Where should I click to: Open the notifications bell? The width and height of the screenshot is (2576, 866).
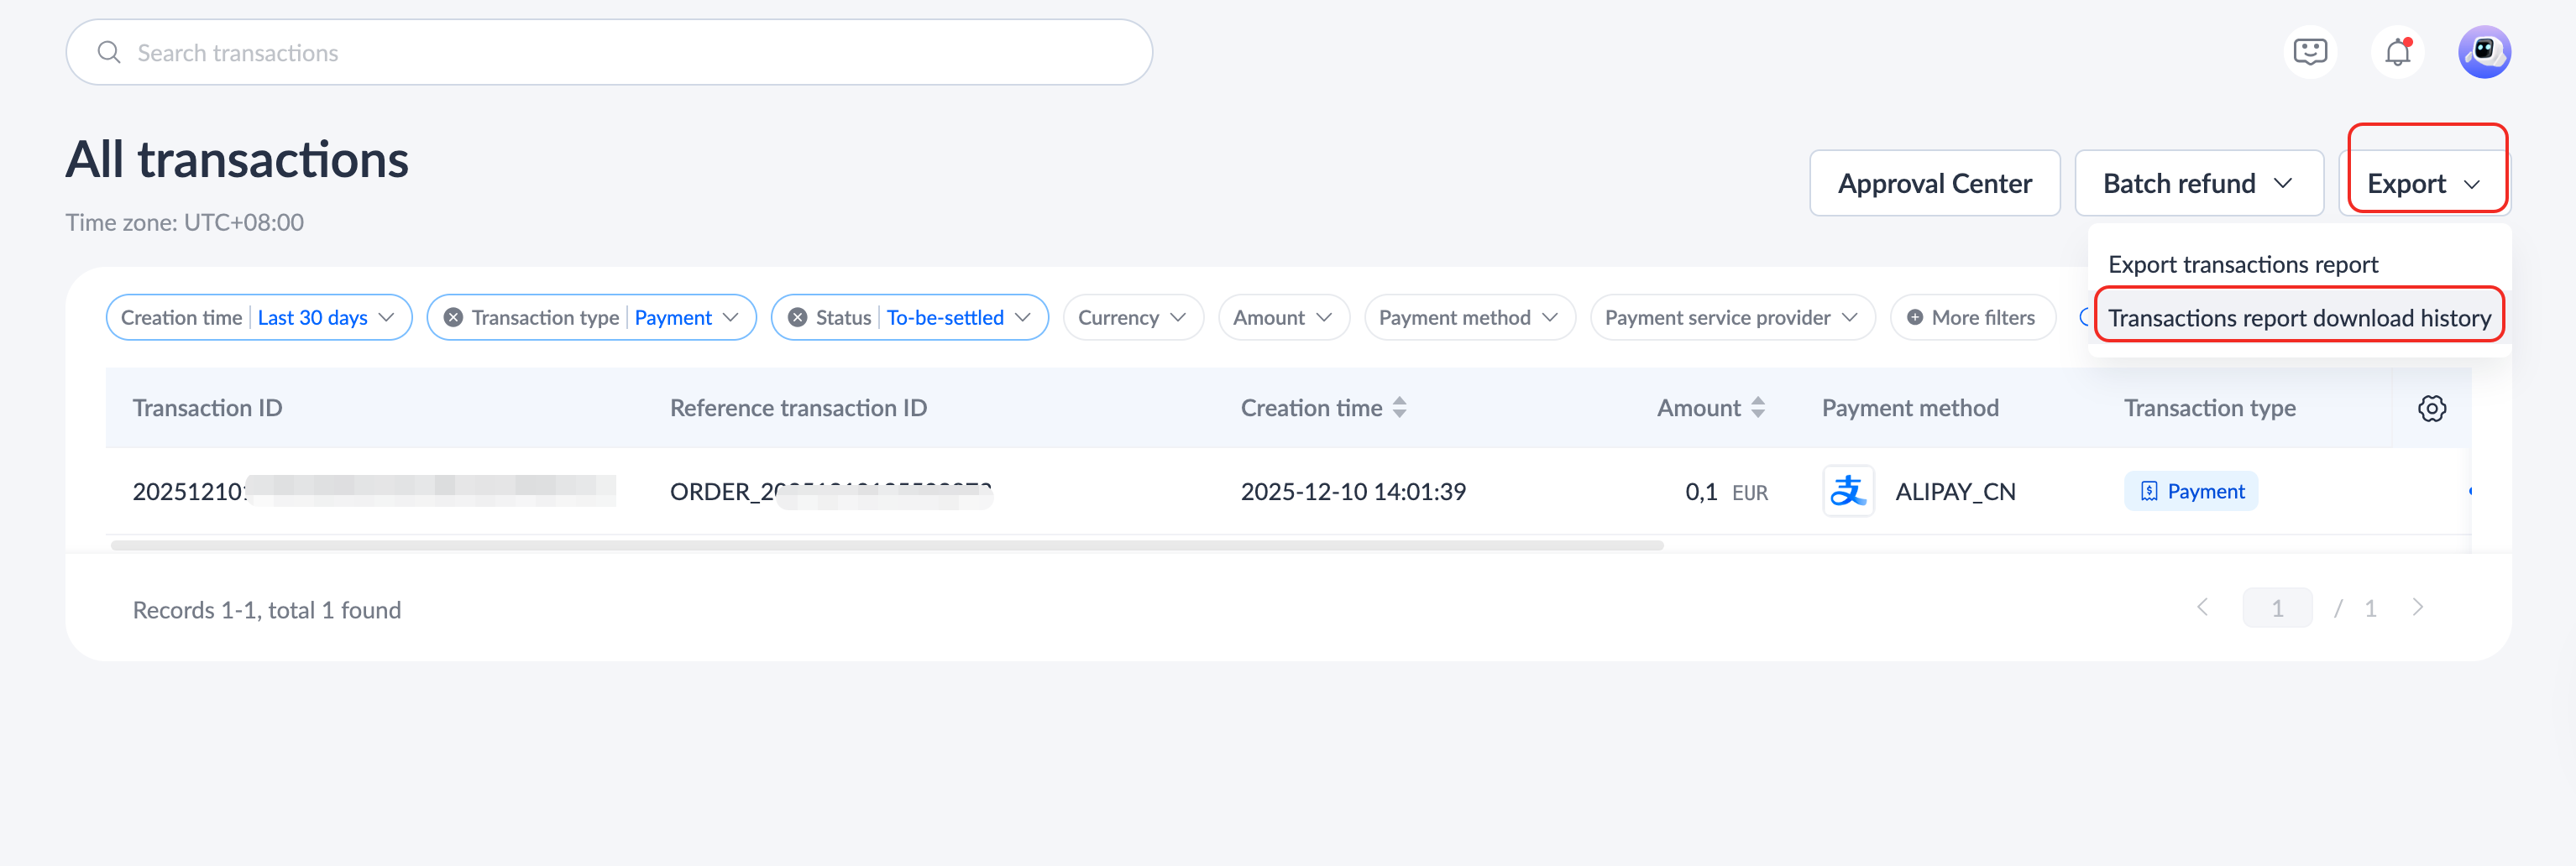pos(2397,52)
